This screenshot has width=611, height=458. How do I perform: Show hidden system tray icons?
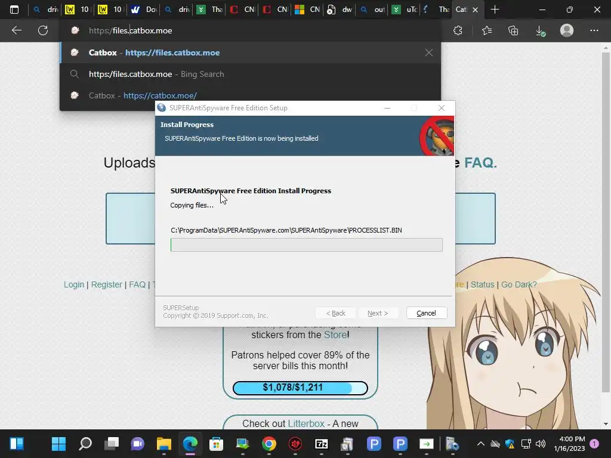click(481, 444)
